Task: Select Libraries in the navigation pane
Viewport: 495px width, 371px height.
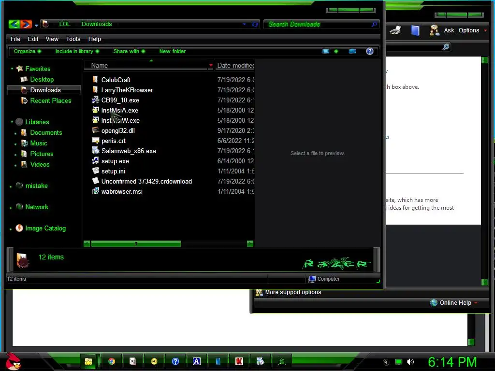Action: 37,122
